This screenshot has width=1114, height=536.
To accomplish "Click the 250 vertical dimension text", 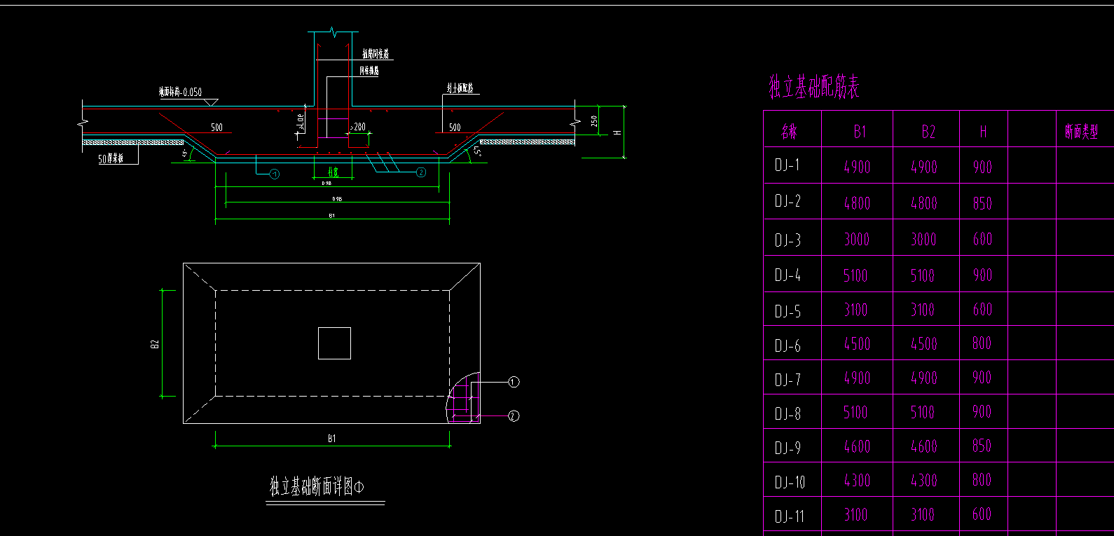I will [x=595, y=121].
